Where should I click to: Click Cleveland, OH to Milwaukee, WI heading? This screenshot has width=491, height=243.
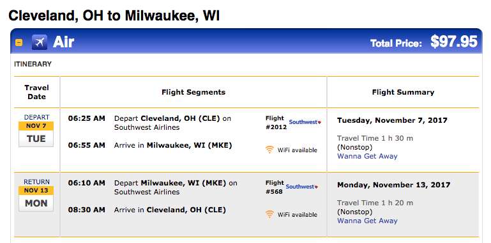(x=114, y=16)
